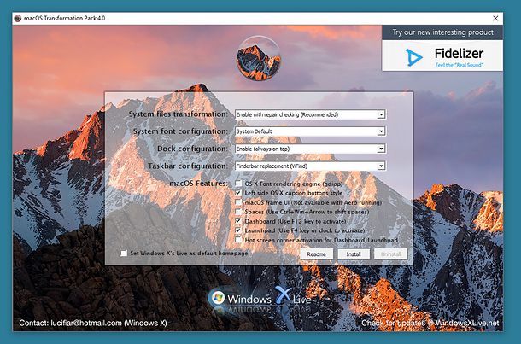Close the macOS Transformation Pack window
This screenshot has height=344, width=521.
pyautogui.click(x=495, y=18)
